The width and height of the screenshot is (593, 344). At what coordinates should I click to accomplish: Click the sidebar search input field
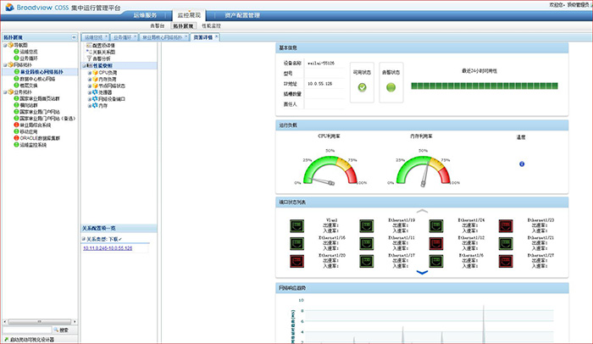(x=25, y=330)
